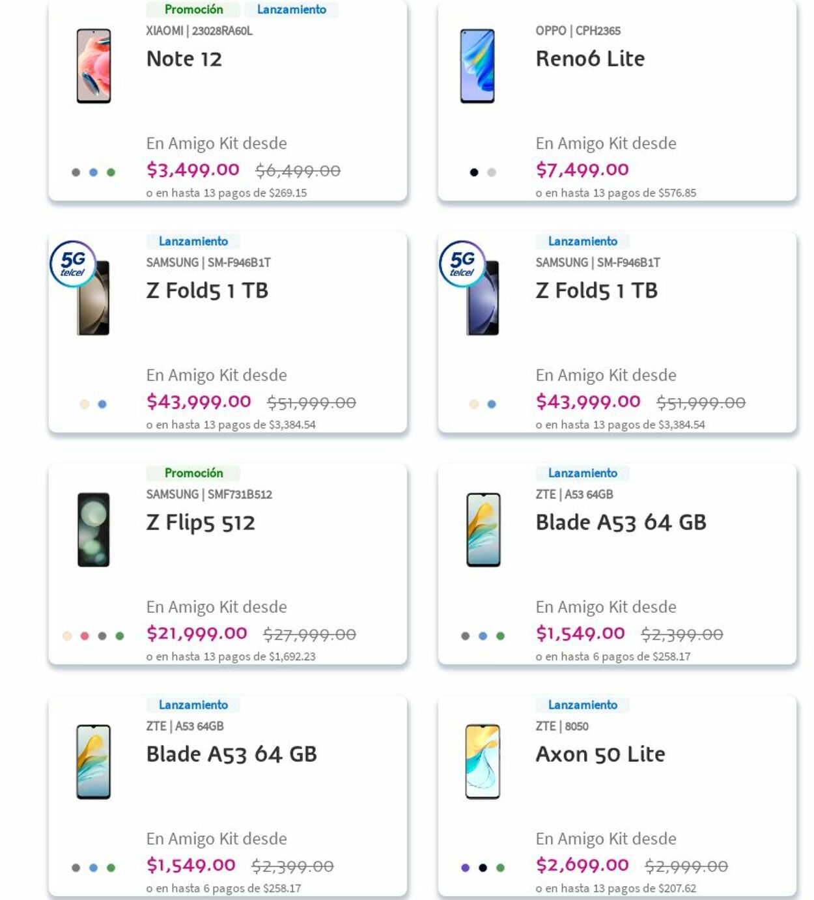Click the Promoción badge on the Note 12 card
The image size is (814, 900).
click(193, 9)
